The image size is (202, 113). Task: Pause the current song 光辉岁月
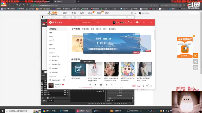[101, 85]
